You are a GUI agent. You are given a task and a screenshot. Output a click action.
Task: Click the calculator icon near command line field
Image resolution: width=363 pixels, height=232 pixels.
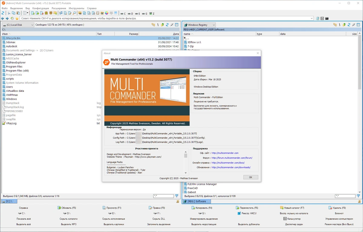322,18
